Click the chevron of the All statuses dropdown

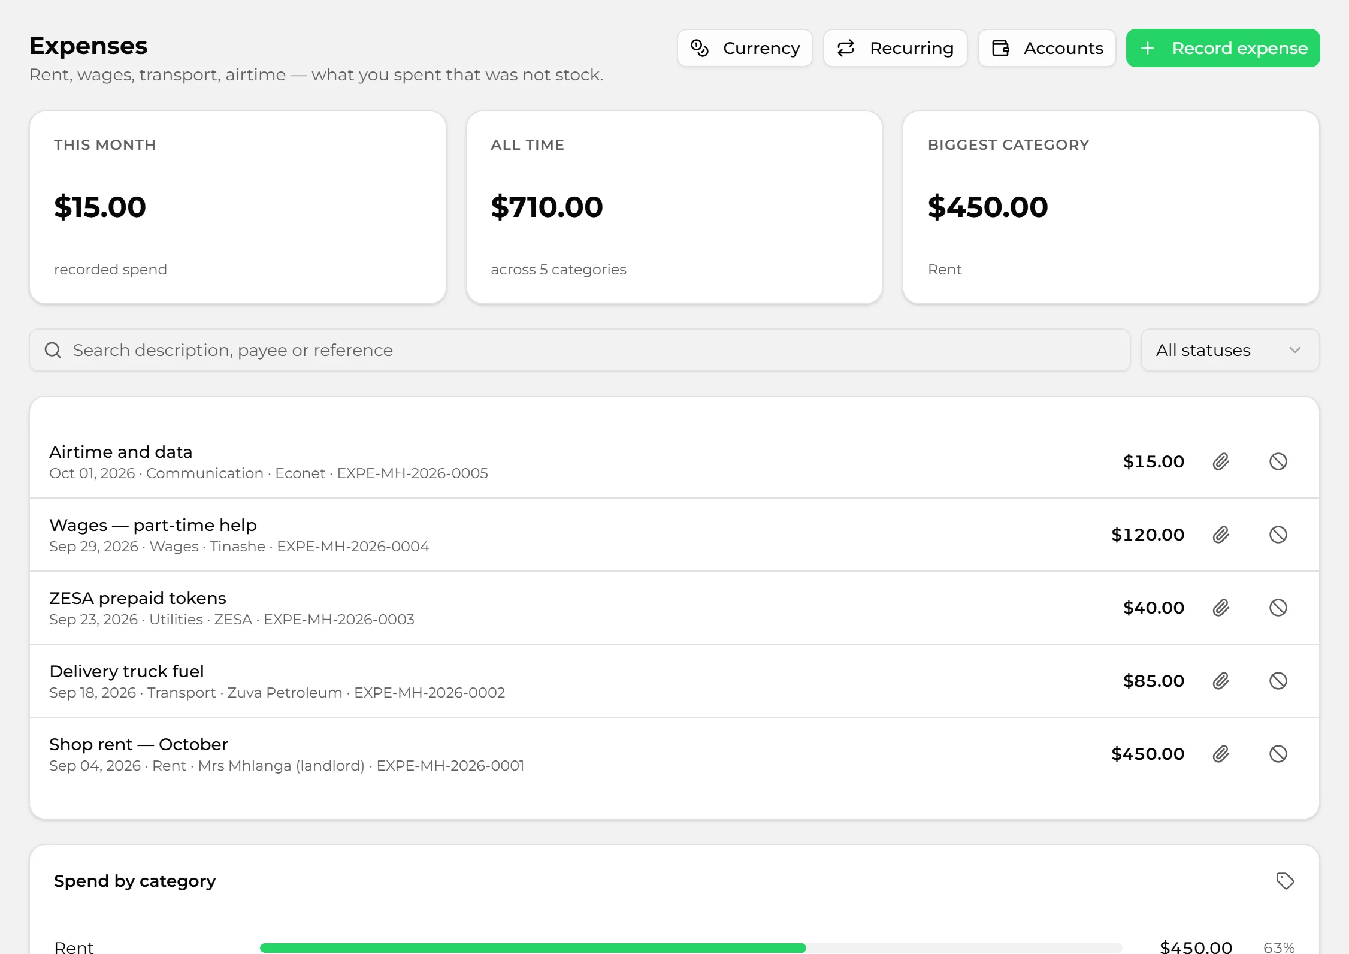point(1295,350)
